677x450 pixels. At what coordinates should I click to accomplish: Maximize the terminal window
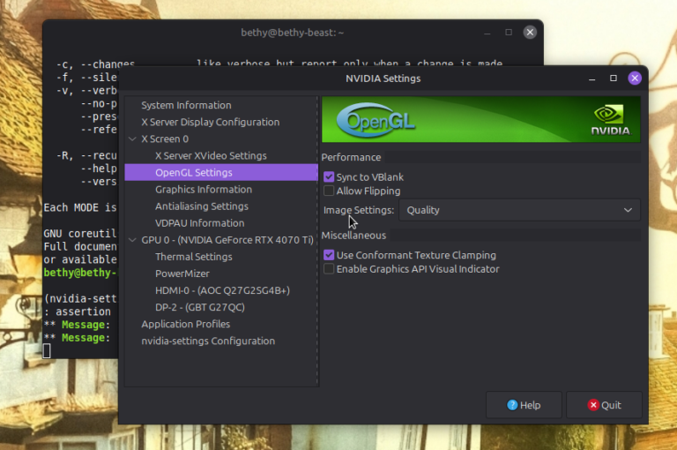pos(509,33)
